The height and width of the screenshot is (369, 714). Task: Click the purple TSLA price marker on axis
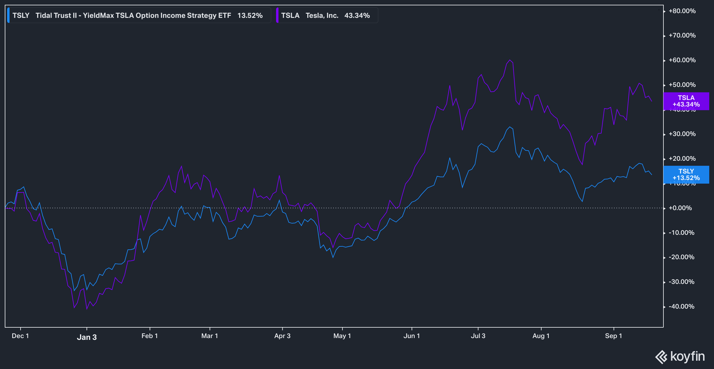687,101
